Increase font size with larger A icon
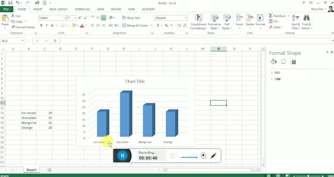Viewport: 334px width, 177px height. point(80,18)
